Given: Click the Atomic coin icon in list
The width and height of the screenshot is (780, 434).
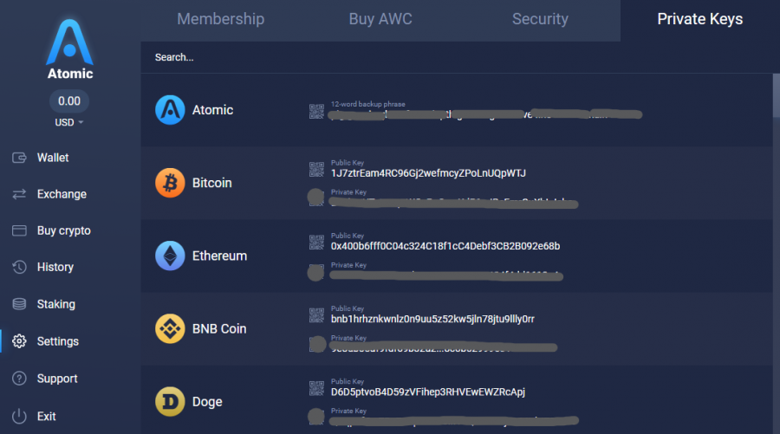Looking at the screenshot, I should click(170, 110).
